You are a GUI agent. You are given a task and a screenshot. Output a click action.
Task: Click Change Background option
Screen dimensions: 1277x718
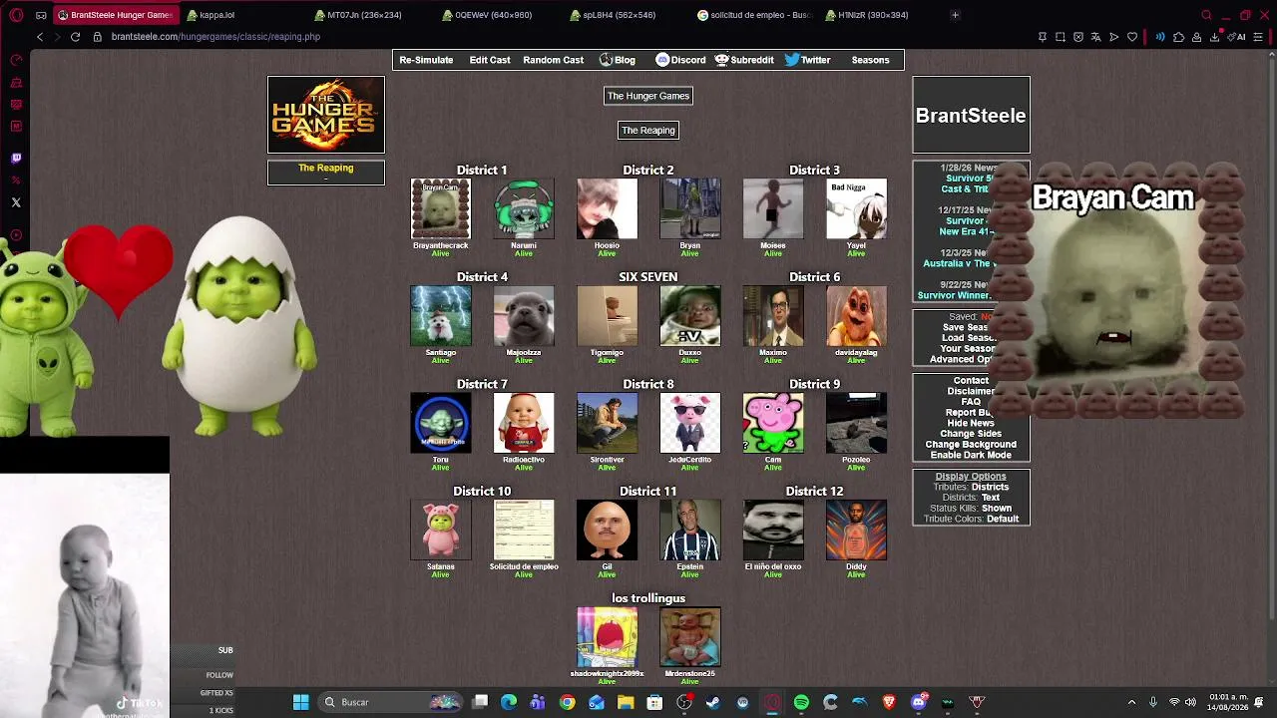click(x=971, y=445)
